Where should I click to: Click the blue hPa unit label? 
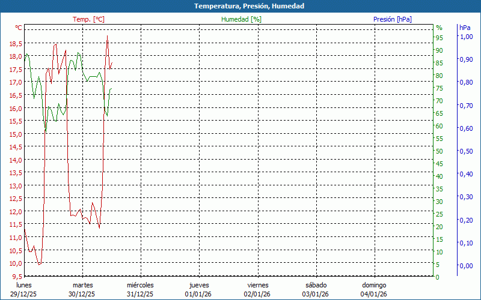[x=465, y=28]
